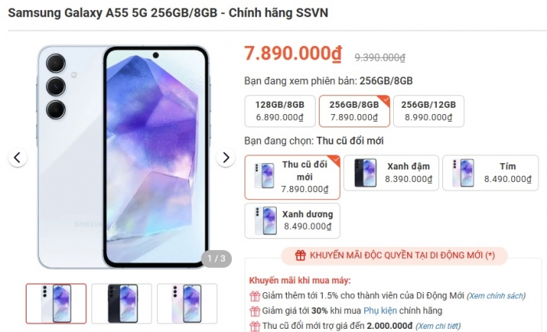Click the main Galaxy A55 product image
547x332 pixels.
tap(123, 157)
